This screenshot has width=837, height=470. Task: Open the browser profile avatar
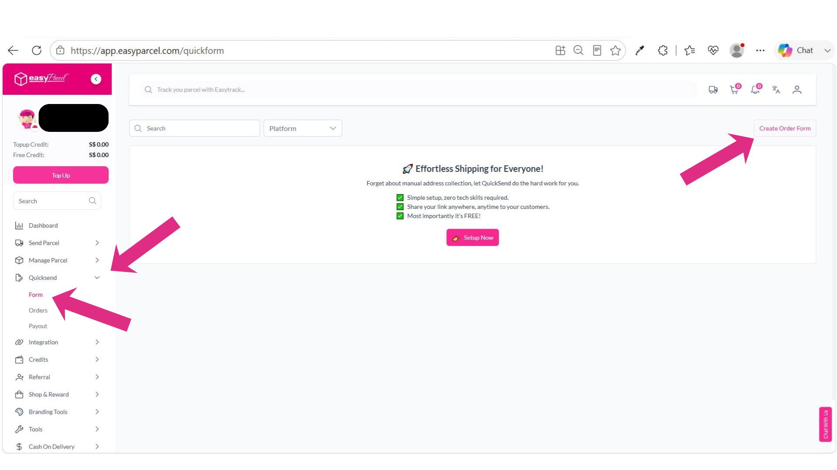click(737, 50)
